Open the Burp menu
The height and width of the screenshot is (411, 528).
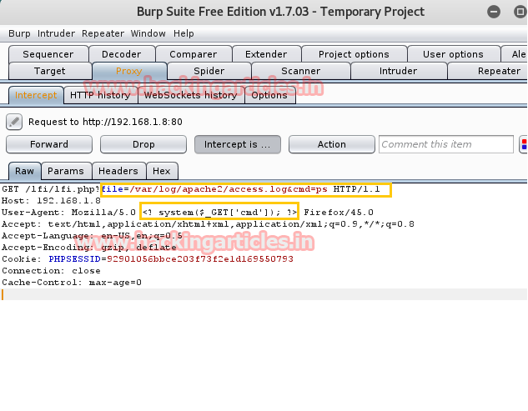tap(19, 33)
